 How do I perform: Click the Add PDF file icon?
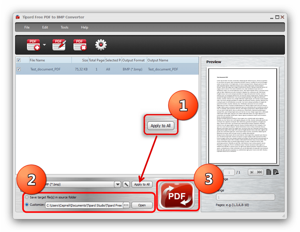tap(33, 45)
